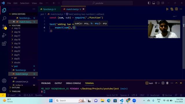Image resolution: width=185 pixels, height=104 pixels.
Task: Open the Extensions view
Action: click(x=4, y=43)
